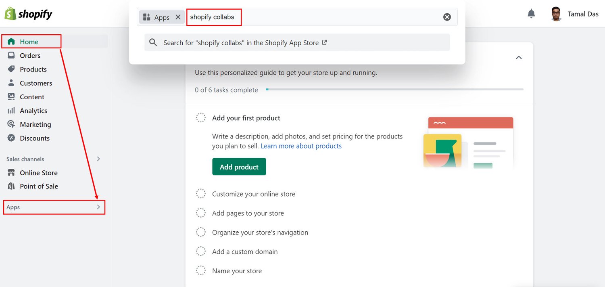Image resolution: width=605 pixels, height=287 pixels.
Task: Expand the Name your store task
Action: pyautogui.click(x=237, y=271)
